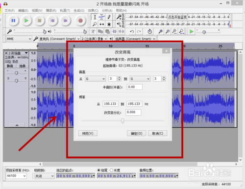The image size is (245, 189).
Task: Click the from-octave spinner arrows
Action: click(x=119, y=79)
